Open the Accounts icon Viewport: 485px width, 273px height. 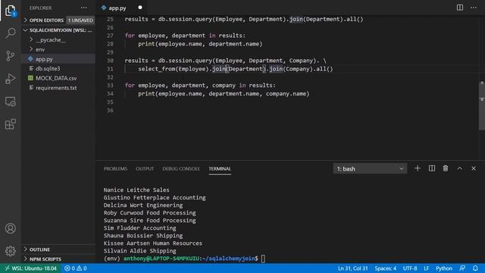(10, 228)
